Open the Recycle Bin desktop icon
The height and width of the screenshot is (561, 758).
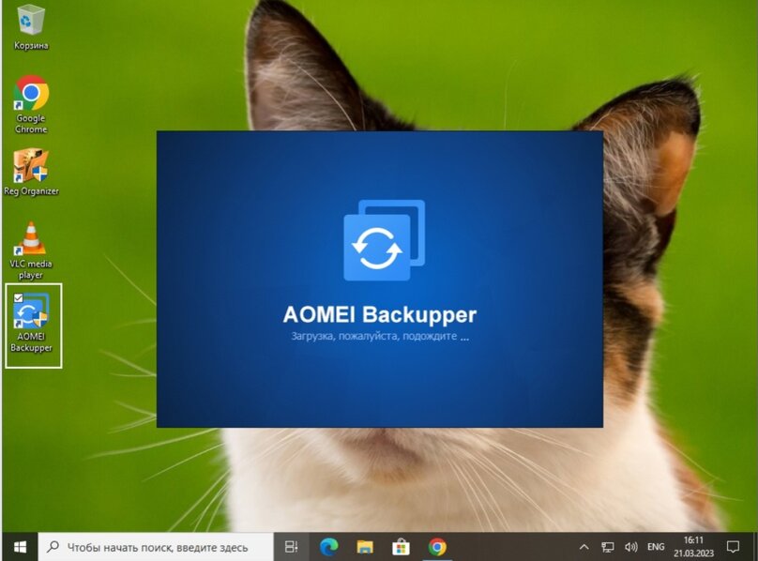point(31,26)
